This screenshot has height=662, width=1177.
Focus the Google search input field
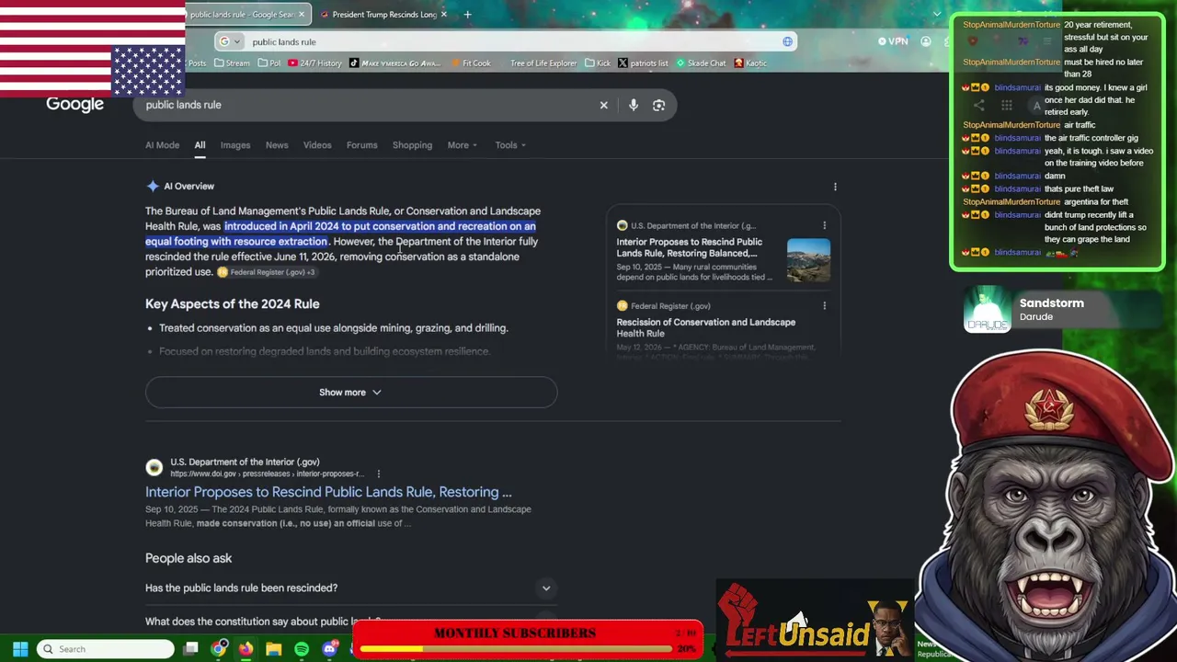[368, 105]
